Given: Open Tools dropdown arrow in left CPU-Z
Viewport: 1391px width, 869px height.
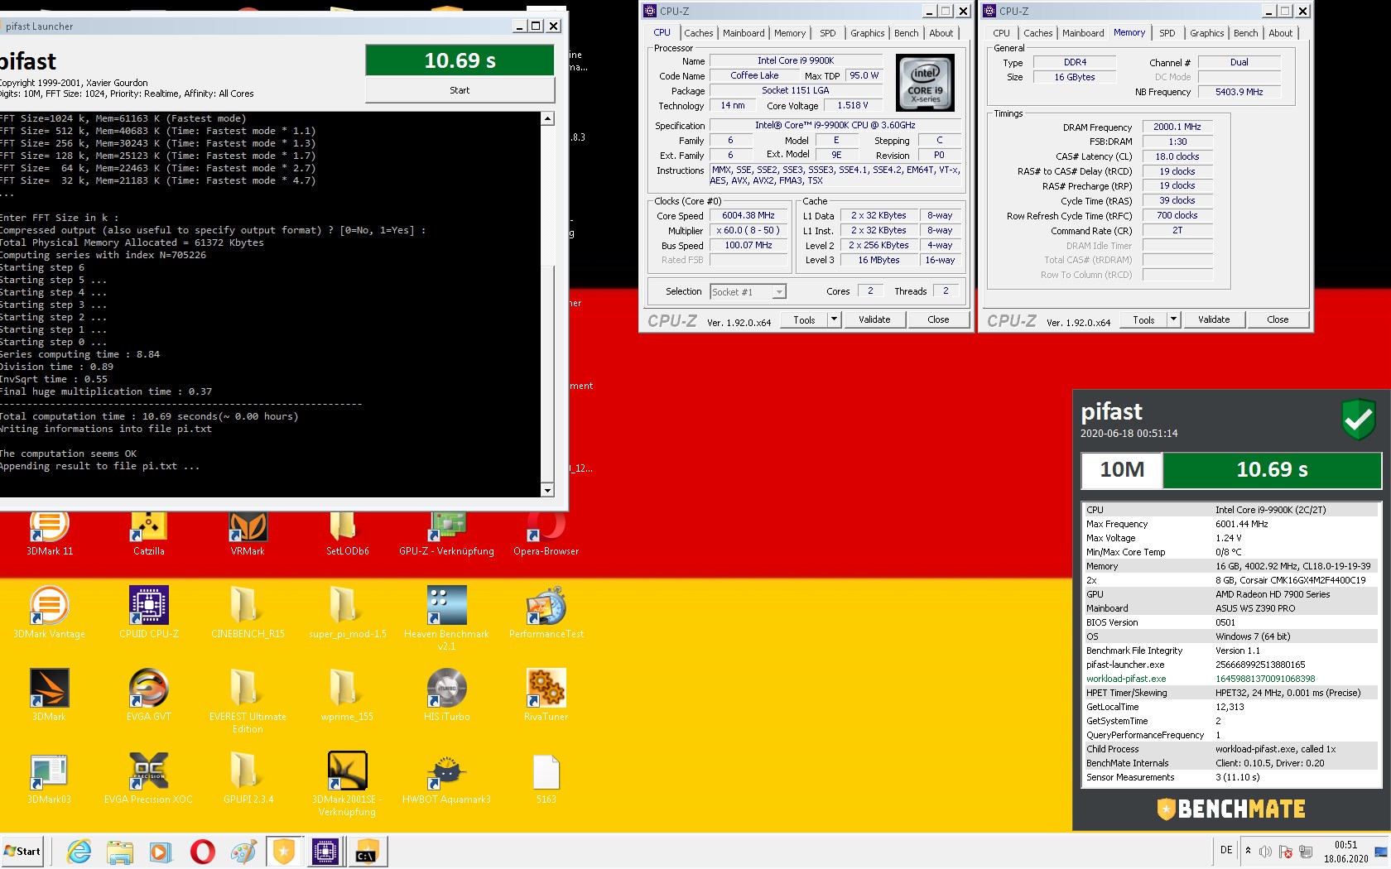Looking at the screenshot, I should point(834,319).
